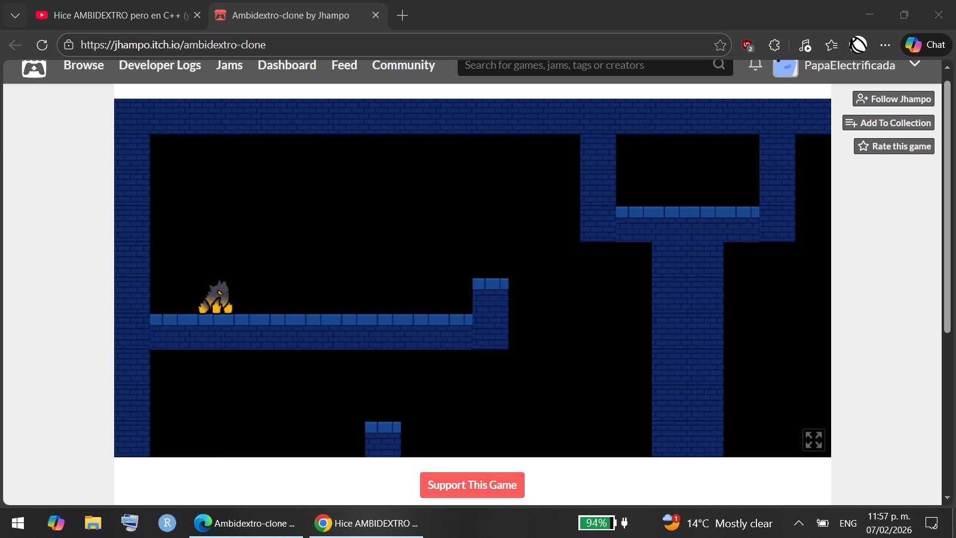The image size is (956, 538).
Task: Open the R app in the taskbar
Action: pyautogui.click(x=167, y=523)
